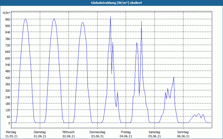The image size is (223, 139).
Task: Click the date 01.06.21
Action: click(40, 136)
